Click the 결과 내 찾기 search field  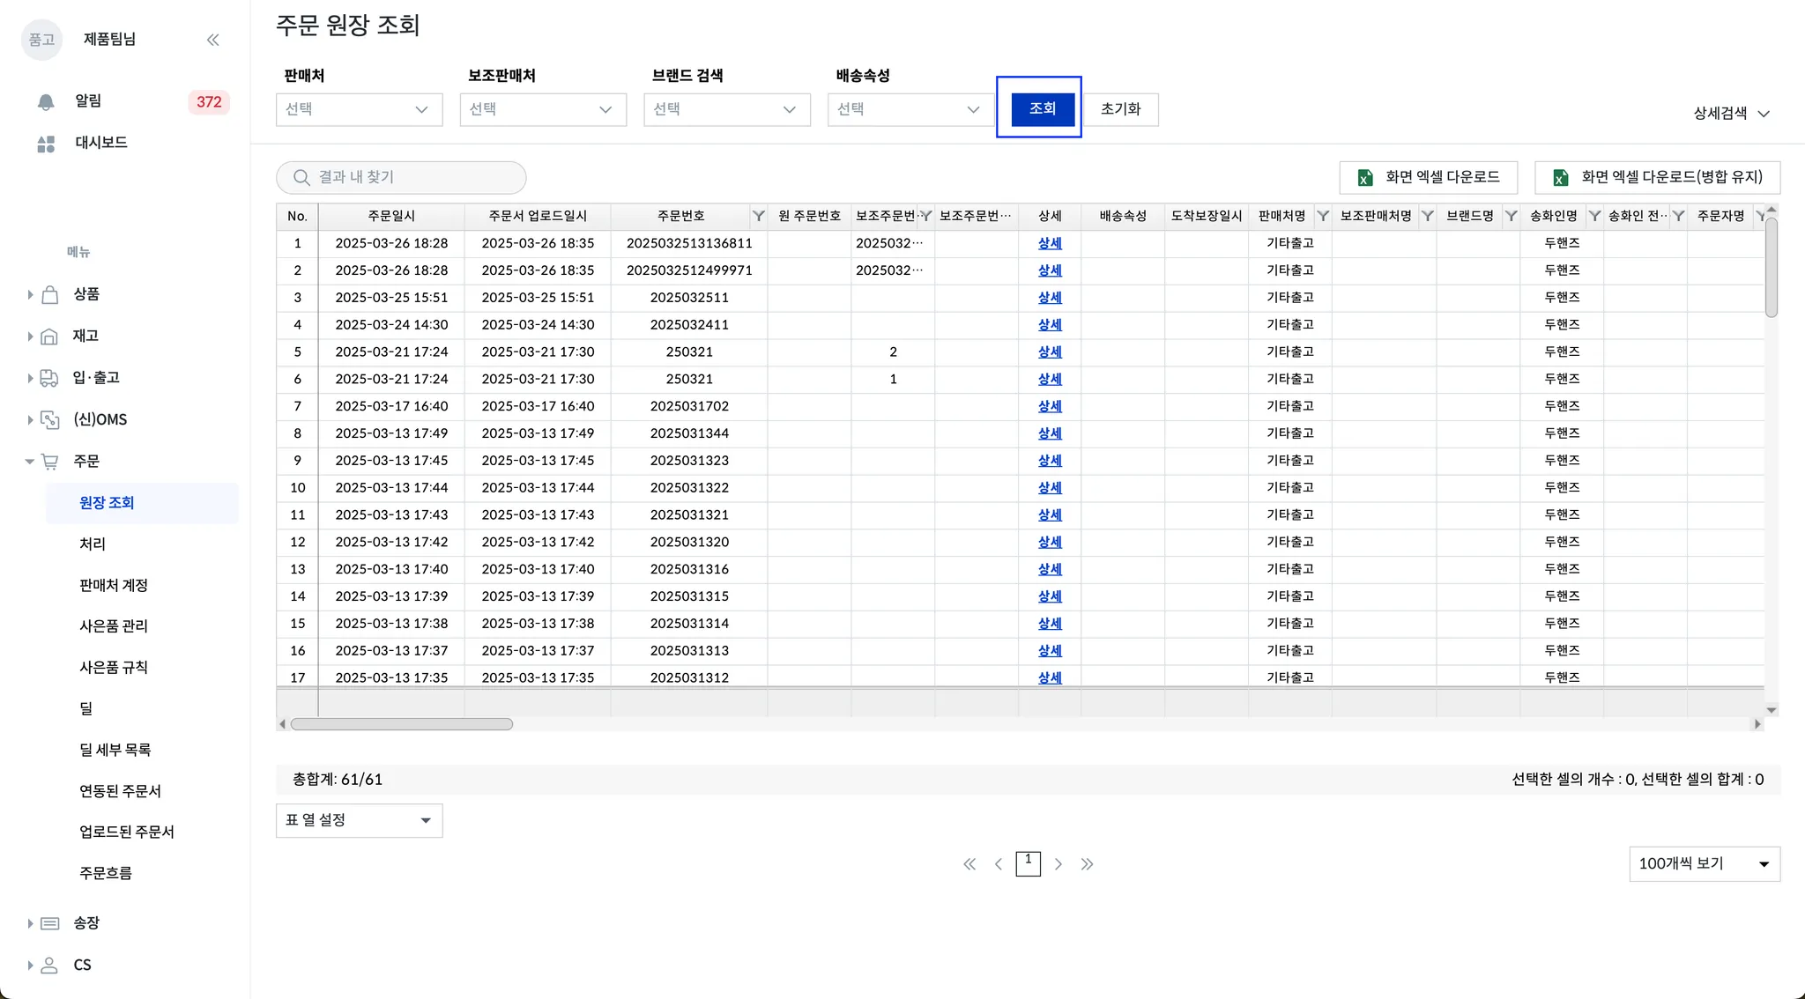(x=401, y=177)
